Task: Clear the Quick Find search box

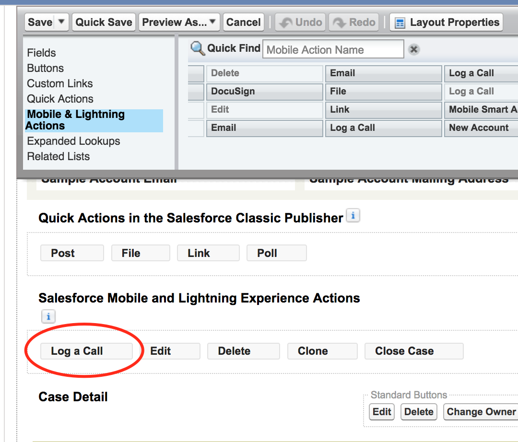Action: tap(413, 49)
